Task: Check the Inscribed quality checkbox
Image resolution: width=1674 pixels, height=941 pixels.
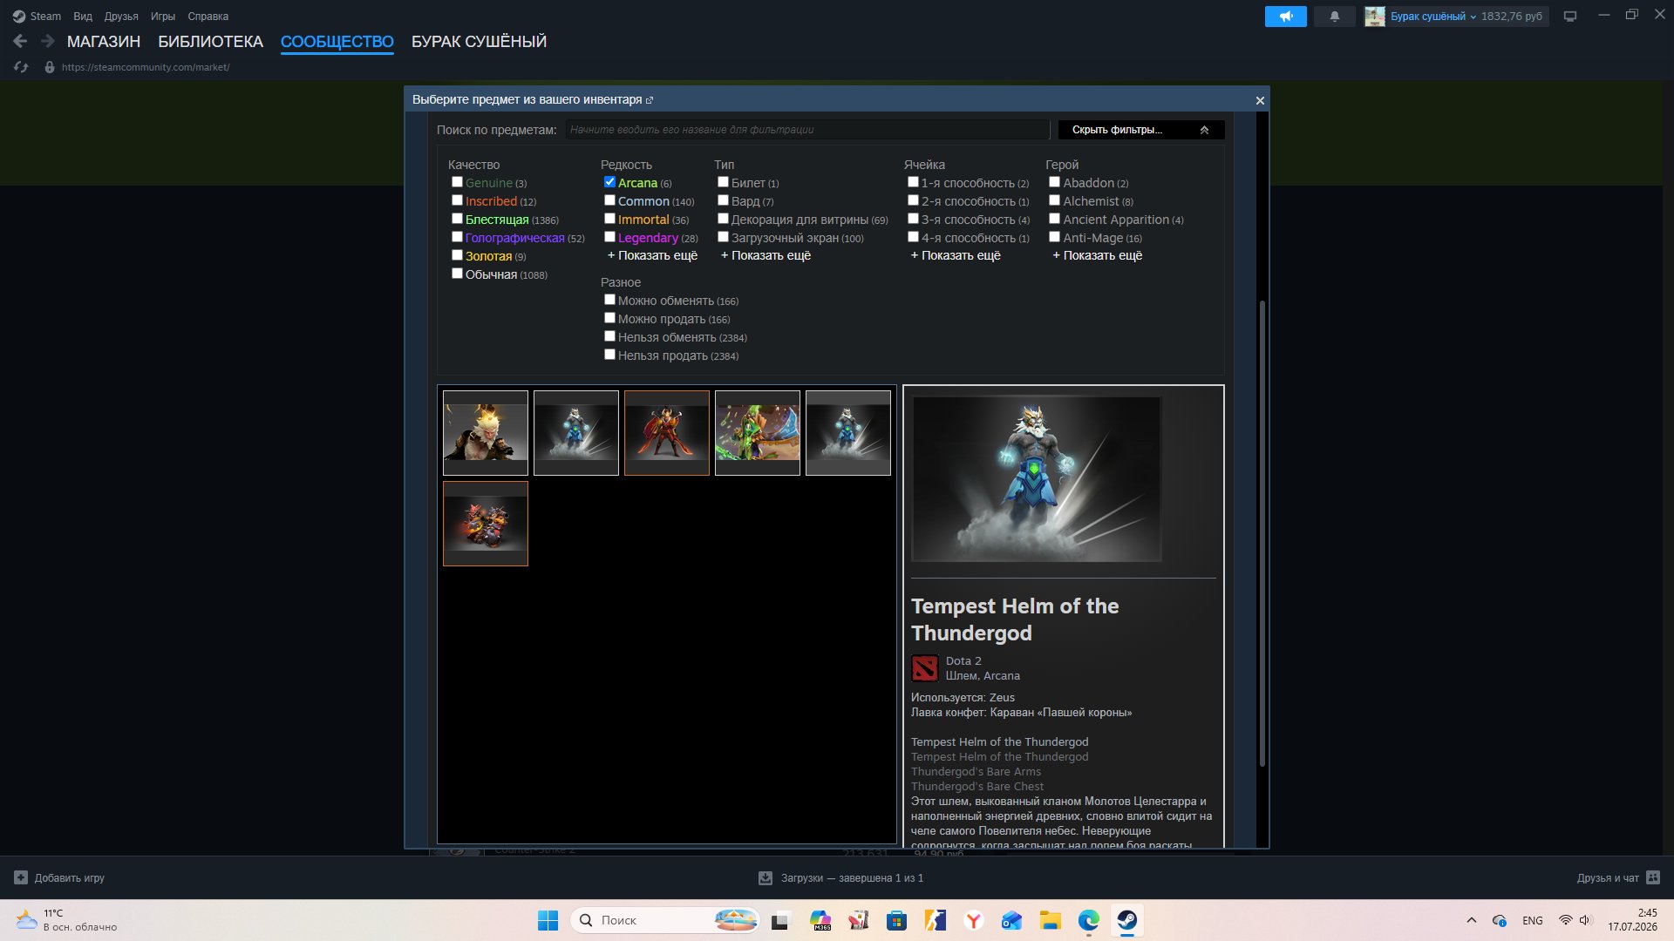Action: [457, 200]
